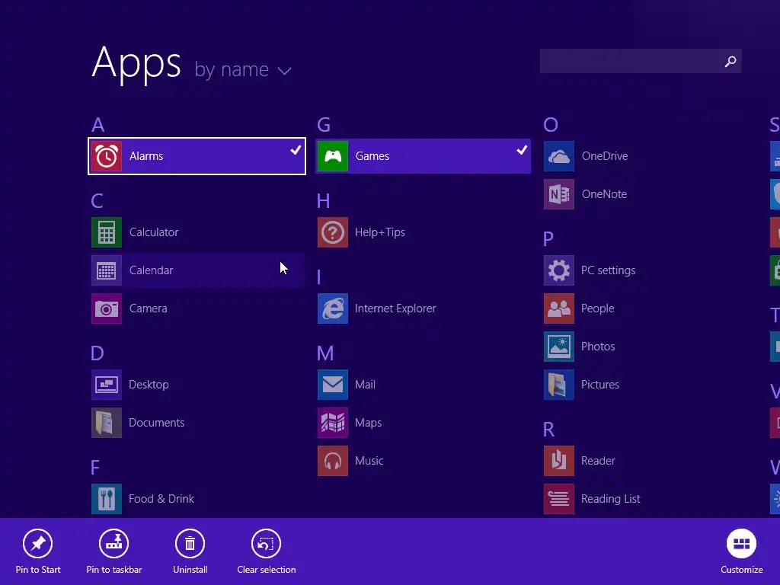Open the People app icon
This screenshot has width=780, height=585.
click(x=559, y=308)
